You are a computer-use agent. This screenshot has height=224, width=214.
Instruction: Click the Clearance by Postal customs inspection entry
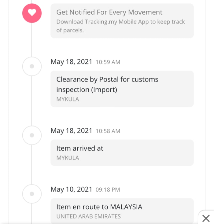point(107,84)
